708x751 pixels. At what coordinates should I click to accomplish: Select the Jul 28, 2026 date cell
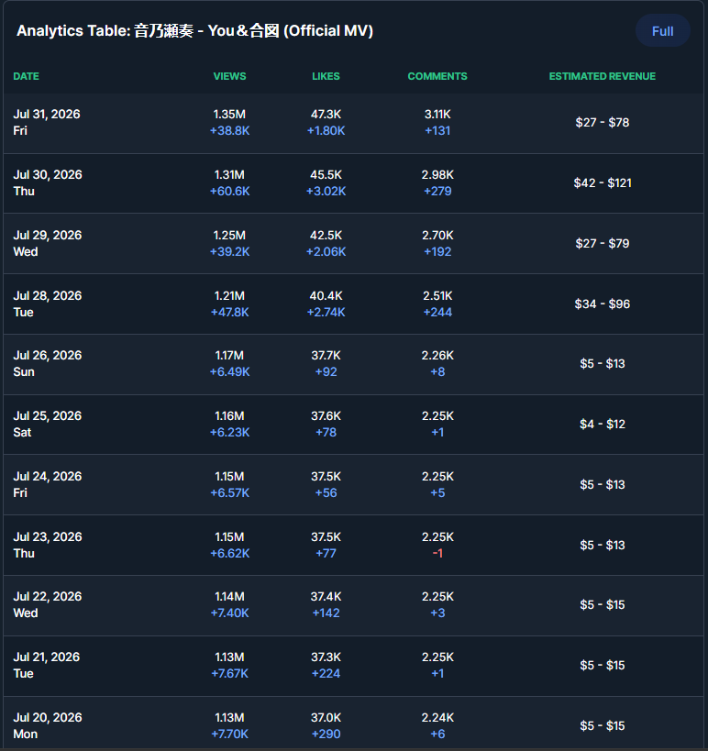[x=48, y=304]
